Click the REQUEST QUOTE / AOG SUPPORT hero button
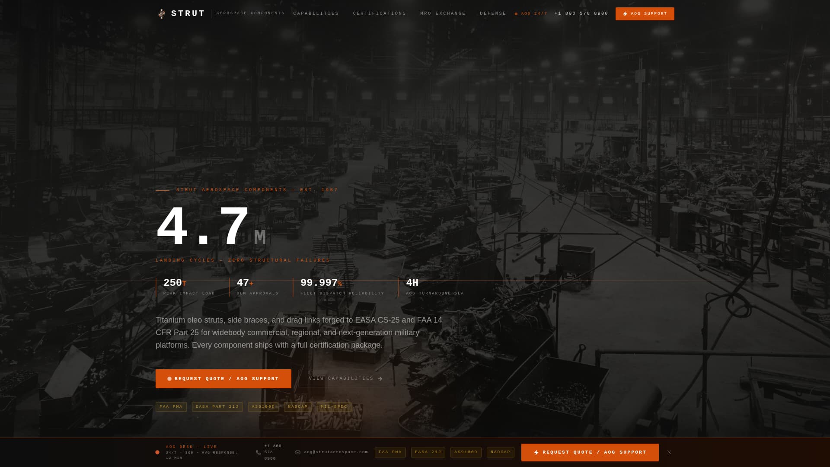 223,378
